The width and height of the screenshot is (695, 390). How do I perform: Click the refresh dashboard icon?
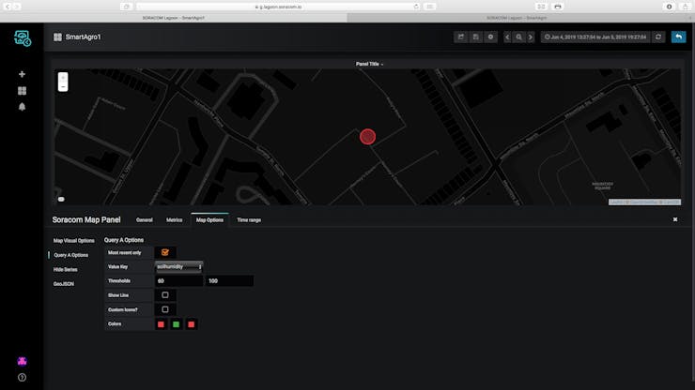click(658, 37)
